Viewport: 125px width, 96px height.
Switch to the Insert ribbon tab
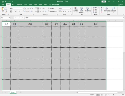[13, 5]
